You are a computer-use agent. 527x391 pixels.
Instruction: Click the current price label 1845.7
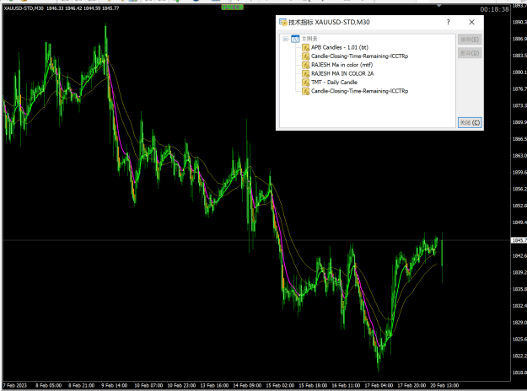pos(519,240)
